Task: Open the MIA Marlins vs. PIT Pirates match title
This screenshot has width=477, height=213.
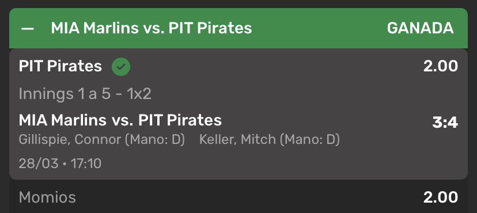Action: 120,120
